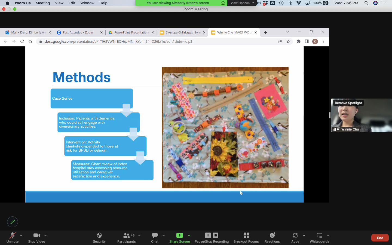The height and width of the screenshot is (245, 392).
Task: Open the View menu in the menu bar
Action: [59, 3]
